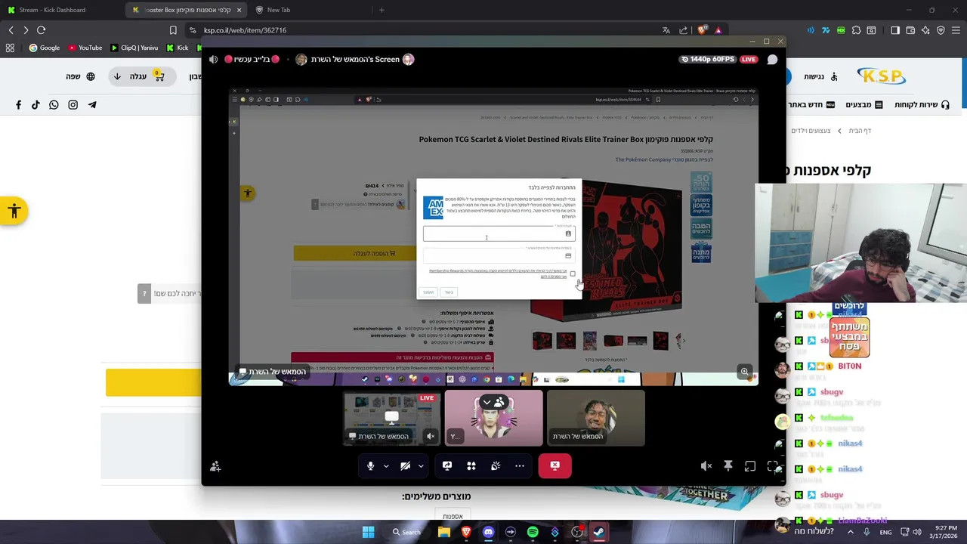
Task: Open the Kick bookmark
Action: pos(178,48)
